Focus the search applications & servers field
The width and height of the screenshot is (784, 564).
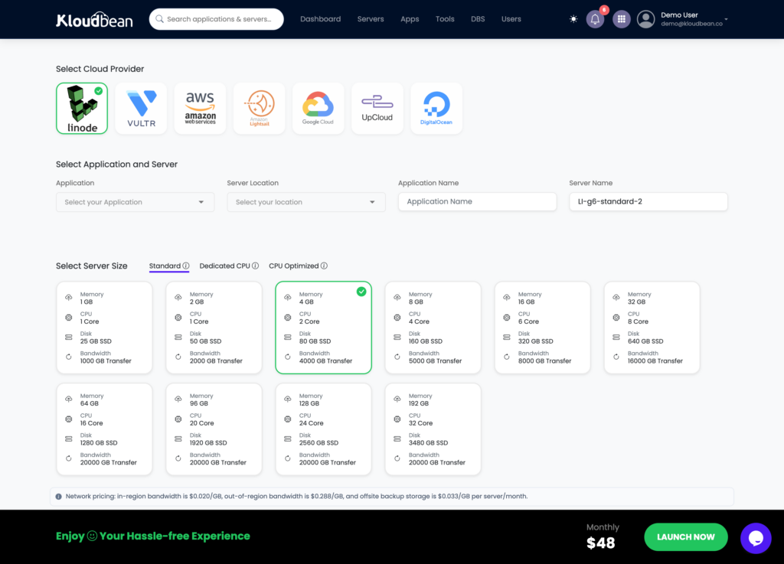(217, 19)
